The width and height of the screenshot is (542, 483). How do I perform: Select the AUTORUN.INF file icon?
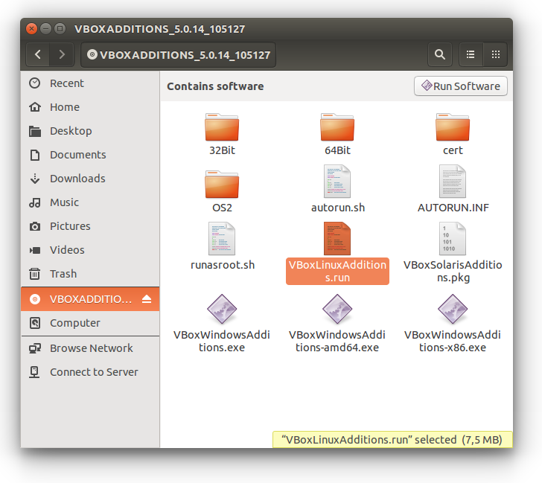[x=453, y=182]
